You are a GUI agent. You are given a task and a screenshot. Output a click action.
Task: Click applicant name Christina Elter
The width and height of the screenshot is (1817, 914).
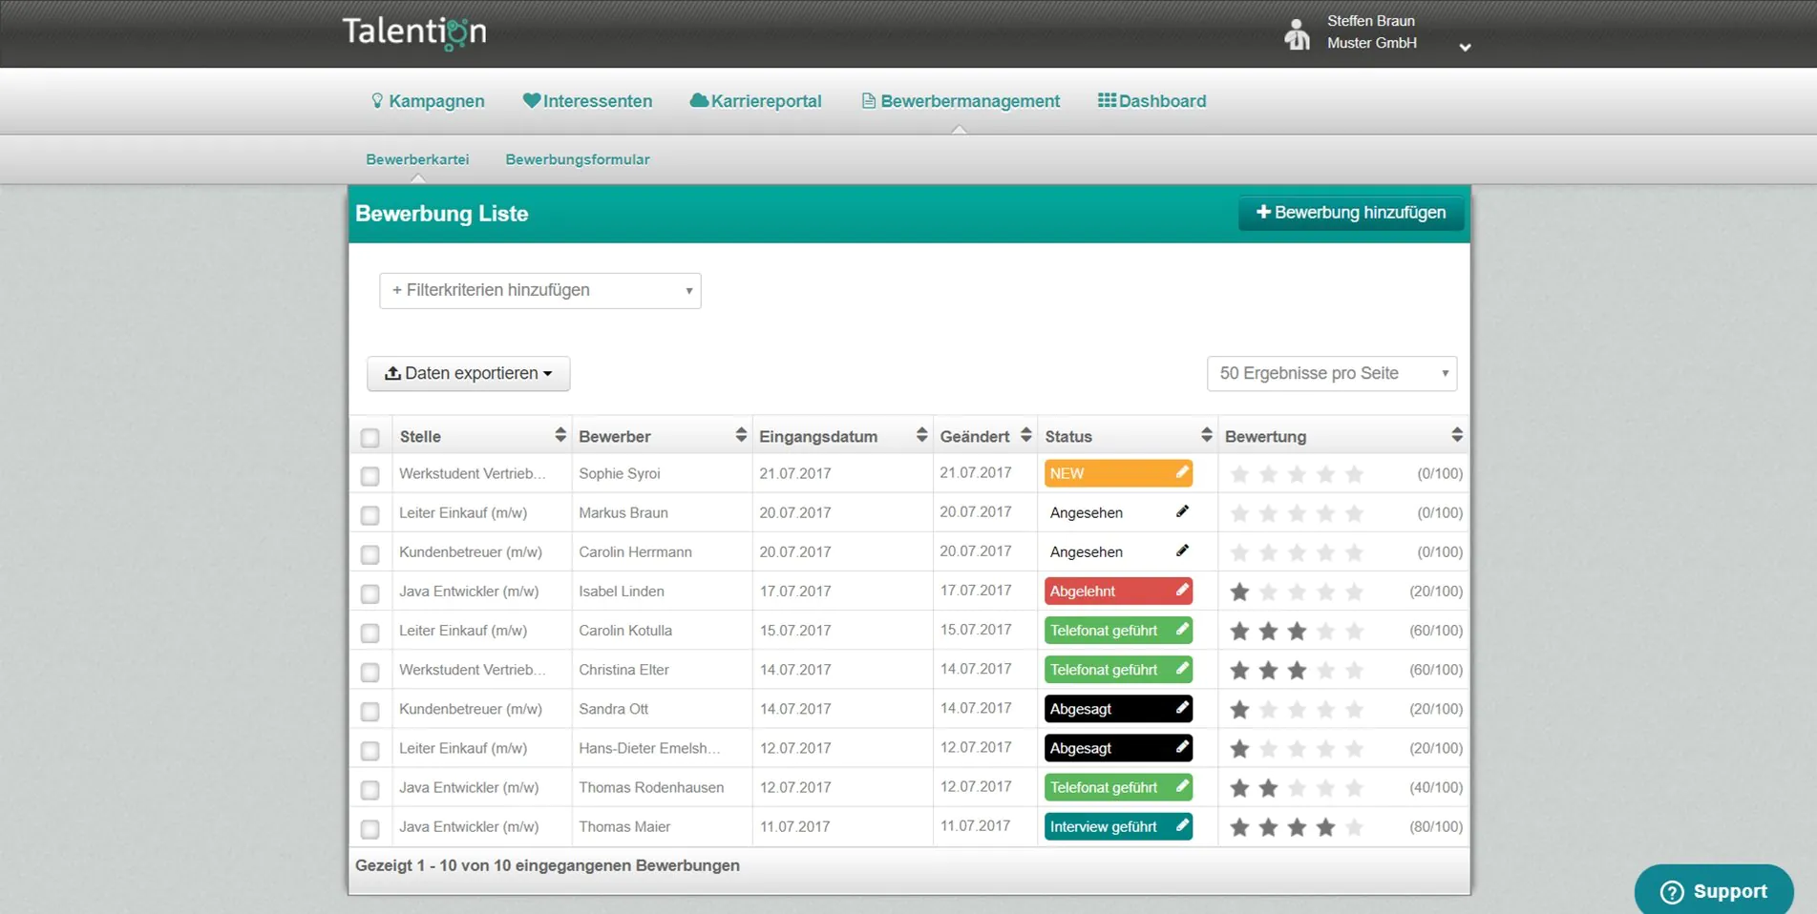point(623,670)
